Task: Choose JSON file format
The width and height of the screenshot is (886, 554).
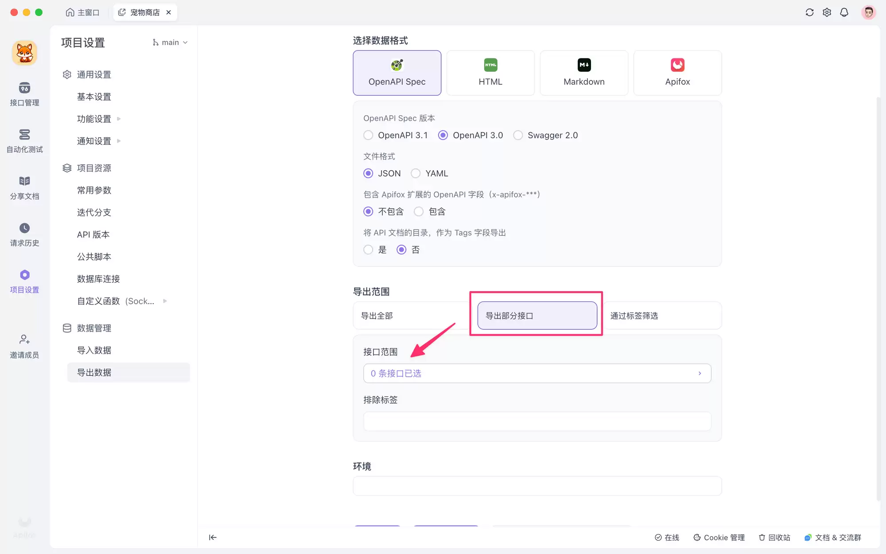Action: click(x=368, y=173)
